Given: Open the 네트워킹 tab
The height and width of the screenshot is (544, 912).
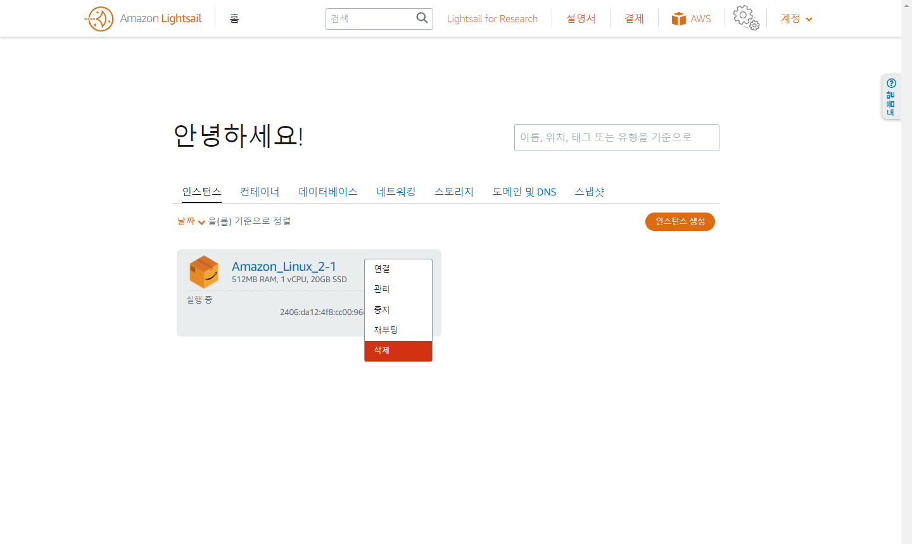Looking at the screenshot, I should tap(396, 192).
